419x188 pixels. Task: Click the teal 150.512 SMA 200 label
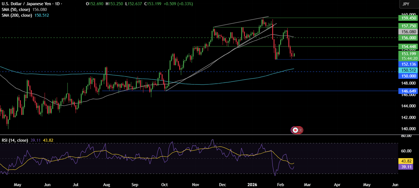pyautogui.click(x=407, y=70)
